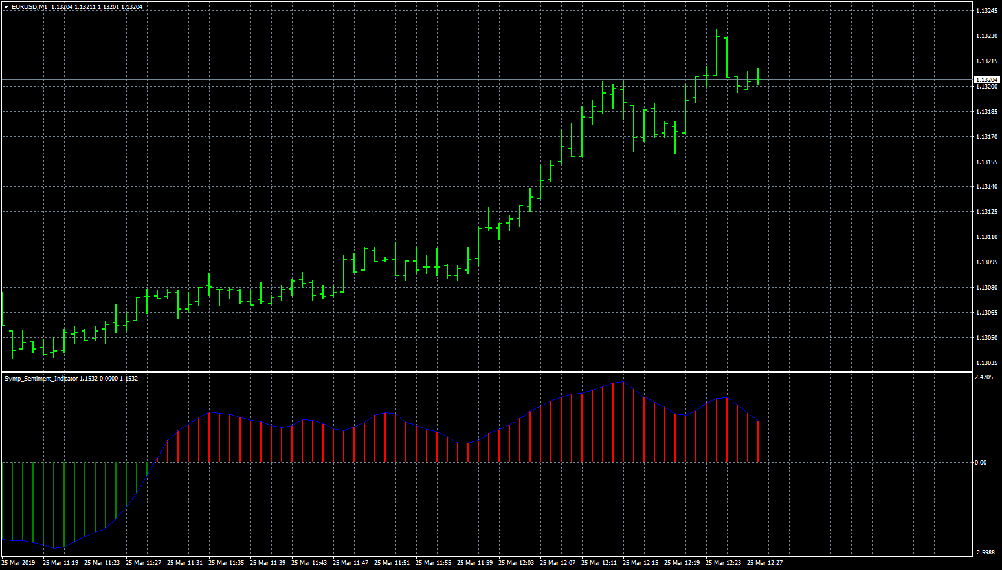Click time axis label 25 Mar 12:19
The width and height of the screenshot is (1002, 570).
pyautogui.click(x=682, y=563)
